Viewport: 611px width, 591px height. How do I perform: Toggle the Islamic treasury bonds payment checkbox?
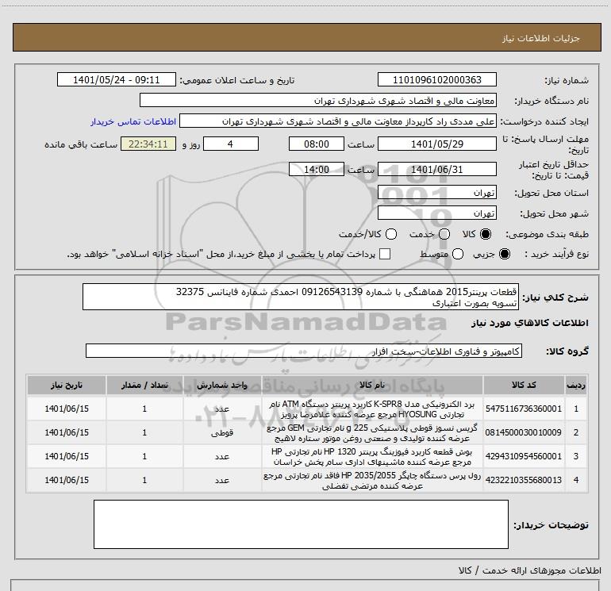click(385, 254)
